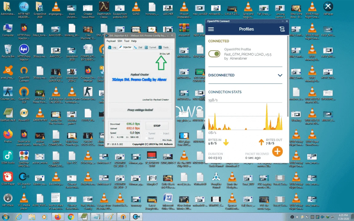This screenshot has width=354, height=221.
Task: Select the Microsoft Office Word desktop shortcut
Action: coord(168,201)
